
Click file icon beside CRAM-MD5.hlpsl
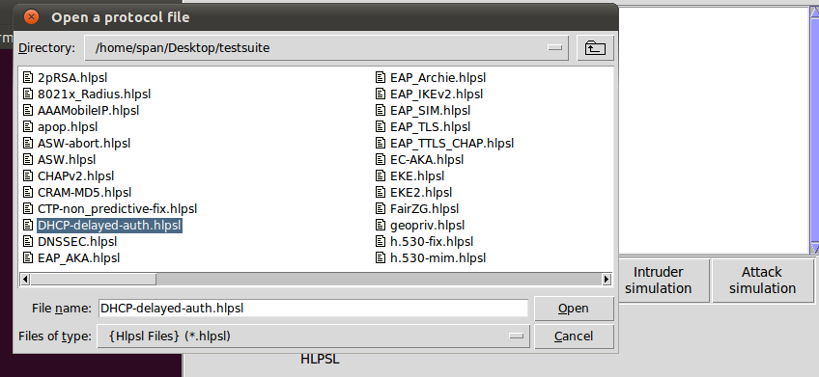pos(28,193)
